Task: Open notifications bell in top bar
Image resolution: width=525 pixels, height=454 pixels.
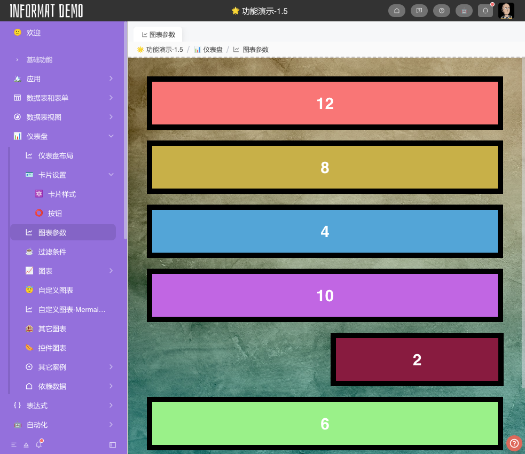Action: [485, 11]
